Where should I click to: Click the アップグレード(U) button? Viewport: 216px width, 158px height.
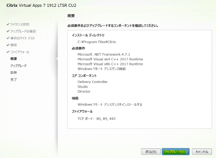[176, 152]
